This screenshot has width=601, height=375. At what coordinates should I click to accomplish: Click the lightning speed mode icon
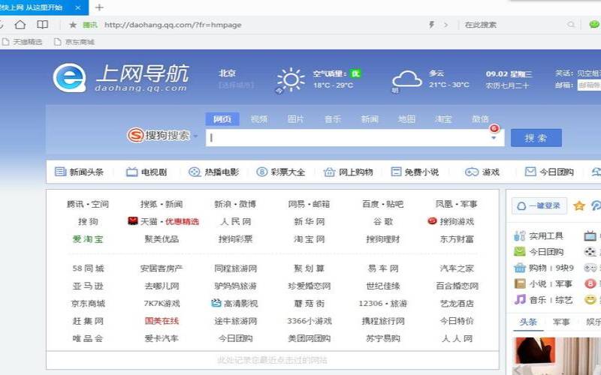[x=431, y=25]
